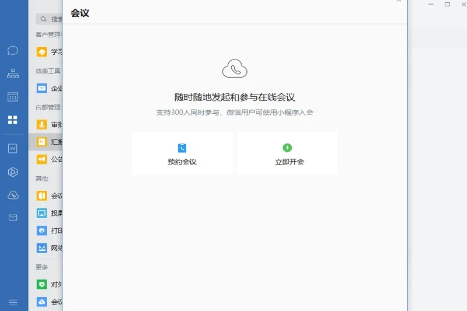Open the 网络 network app icon
Viewport: 467px width, 311px height.
point(41,248)
